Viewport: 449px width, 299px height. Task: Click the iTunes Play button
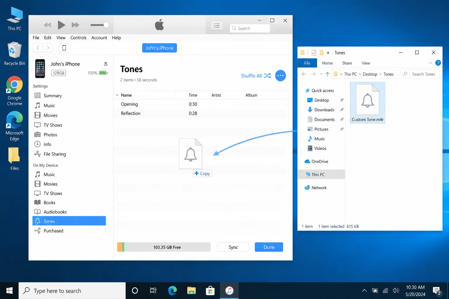click(x=61, y=25)
